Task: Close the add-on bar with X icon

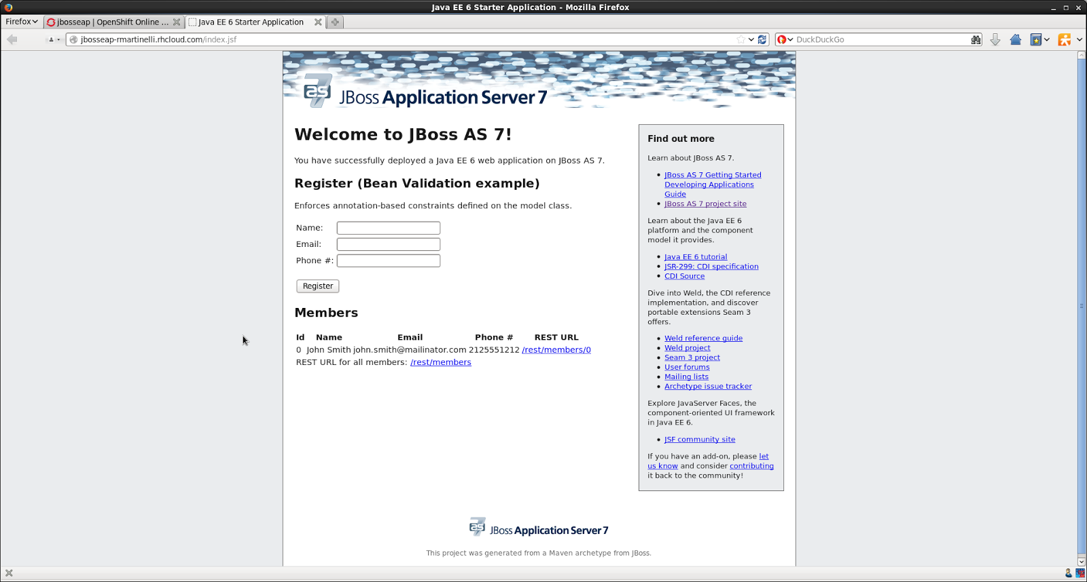Action: pos(9,573)
